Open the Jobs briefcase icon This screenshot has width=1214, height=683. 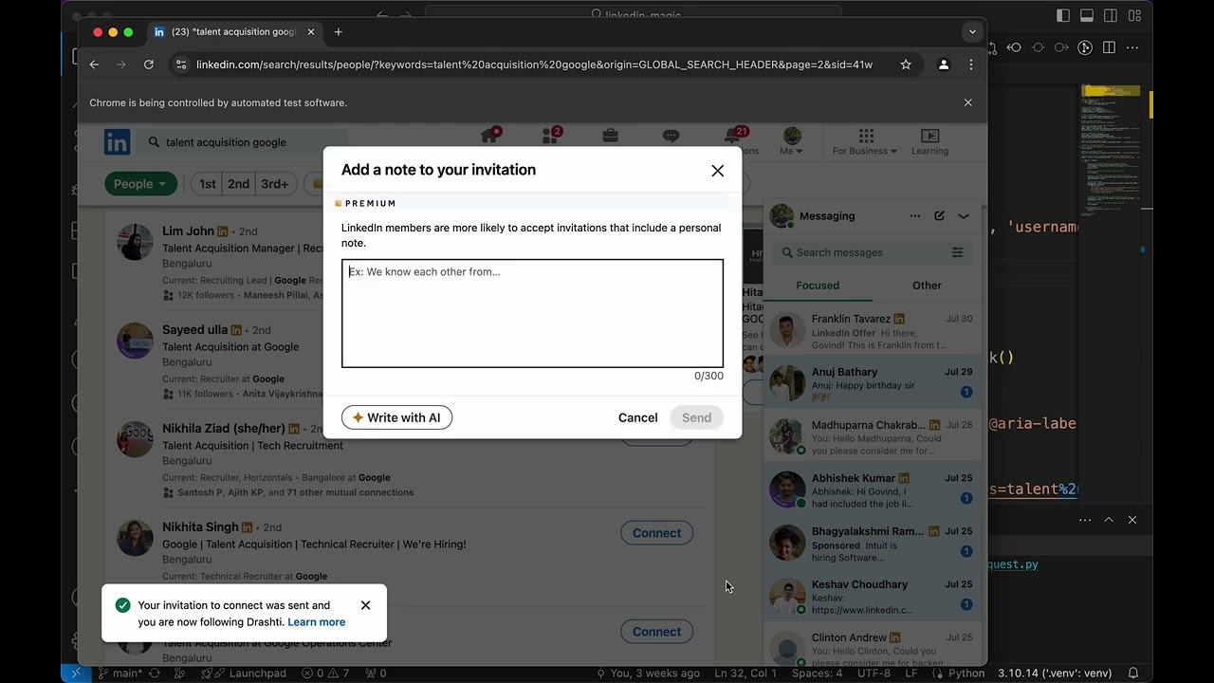point(610,137)
